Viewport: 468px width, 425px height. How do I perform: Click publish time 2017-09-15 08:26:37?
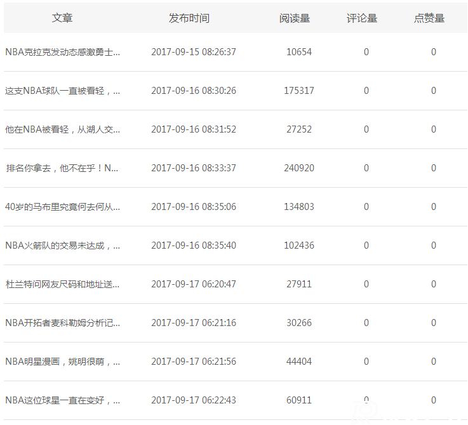(x=194, y=52)
